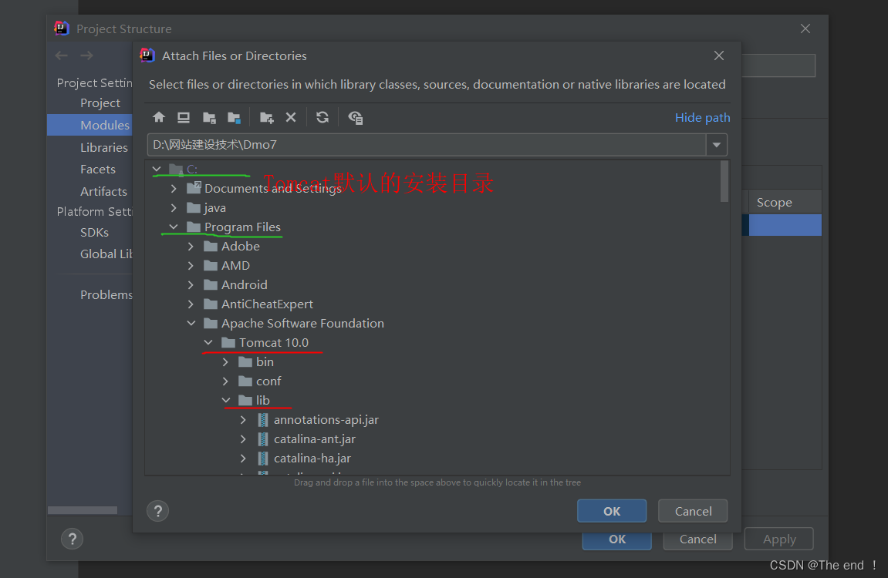Image resolution: width=888 pixels, height=578 pixels.
Task: Click the file tree vertical scrollbar
Action: coord(724,181)
